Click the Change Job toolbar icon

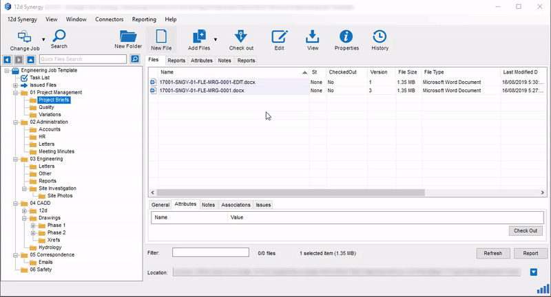(x=24, y=36)
